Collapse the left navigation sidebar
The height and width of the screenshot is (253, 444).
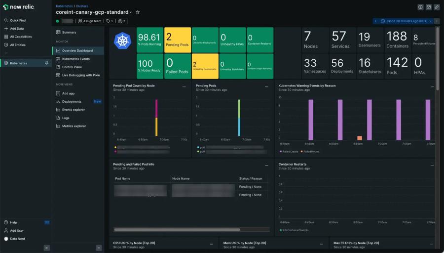47,248
